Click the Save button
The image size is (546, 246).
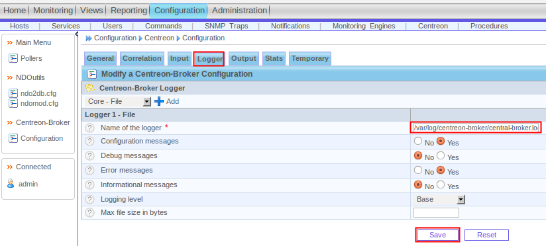point(438,235)
